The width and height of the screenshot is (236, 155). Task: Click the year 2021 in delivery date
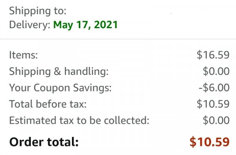coord(106,25)
